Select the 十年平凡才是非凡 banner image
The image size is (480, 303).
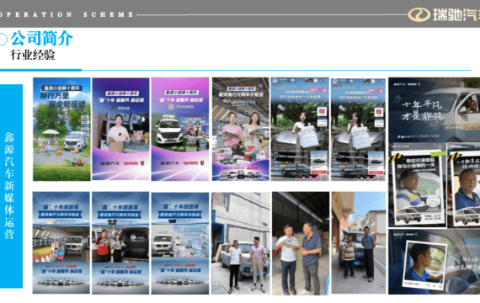tap(434, 109)
